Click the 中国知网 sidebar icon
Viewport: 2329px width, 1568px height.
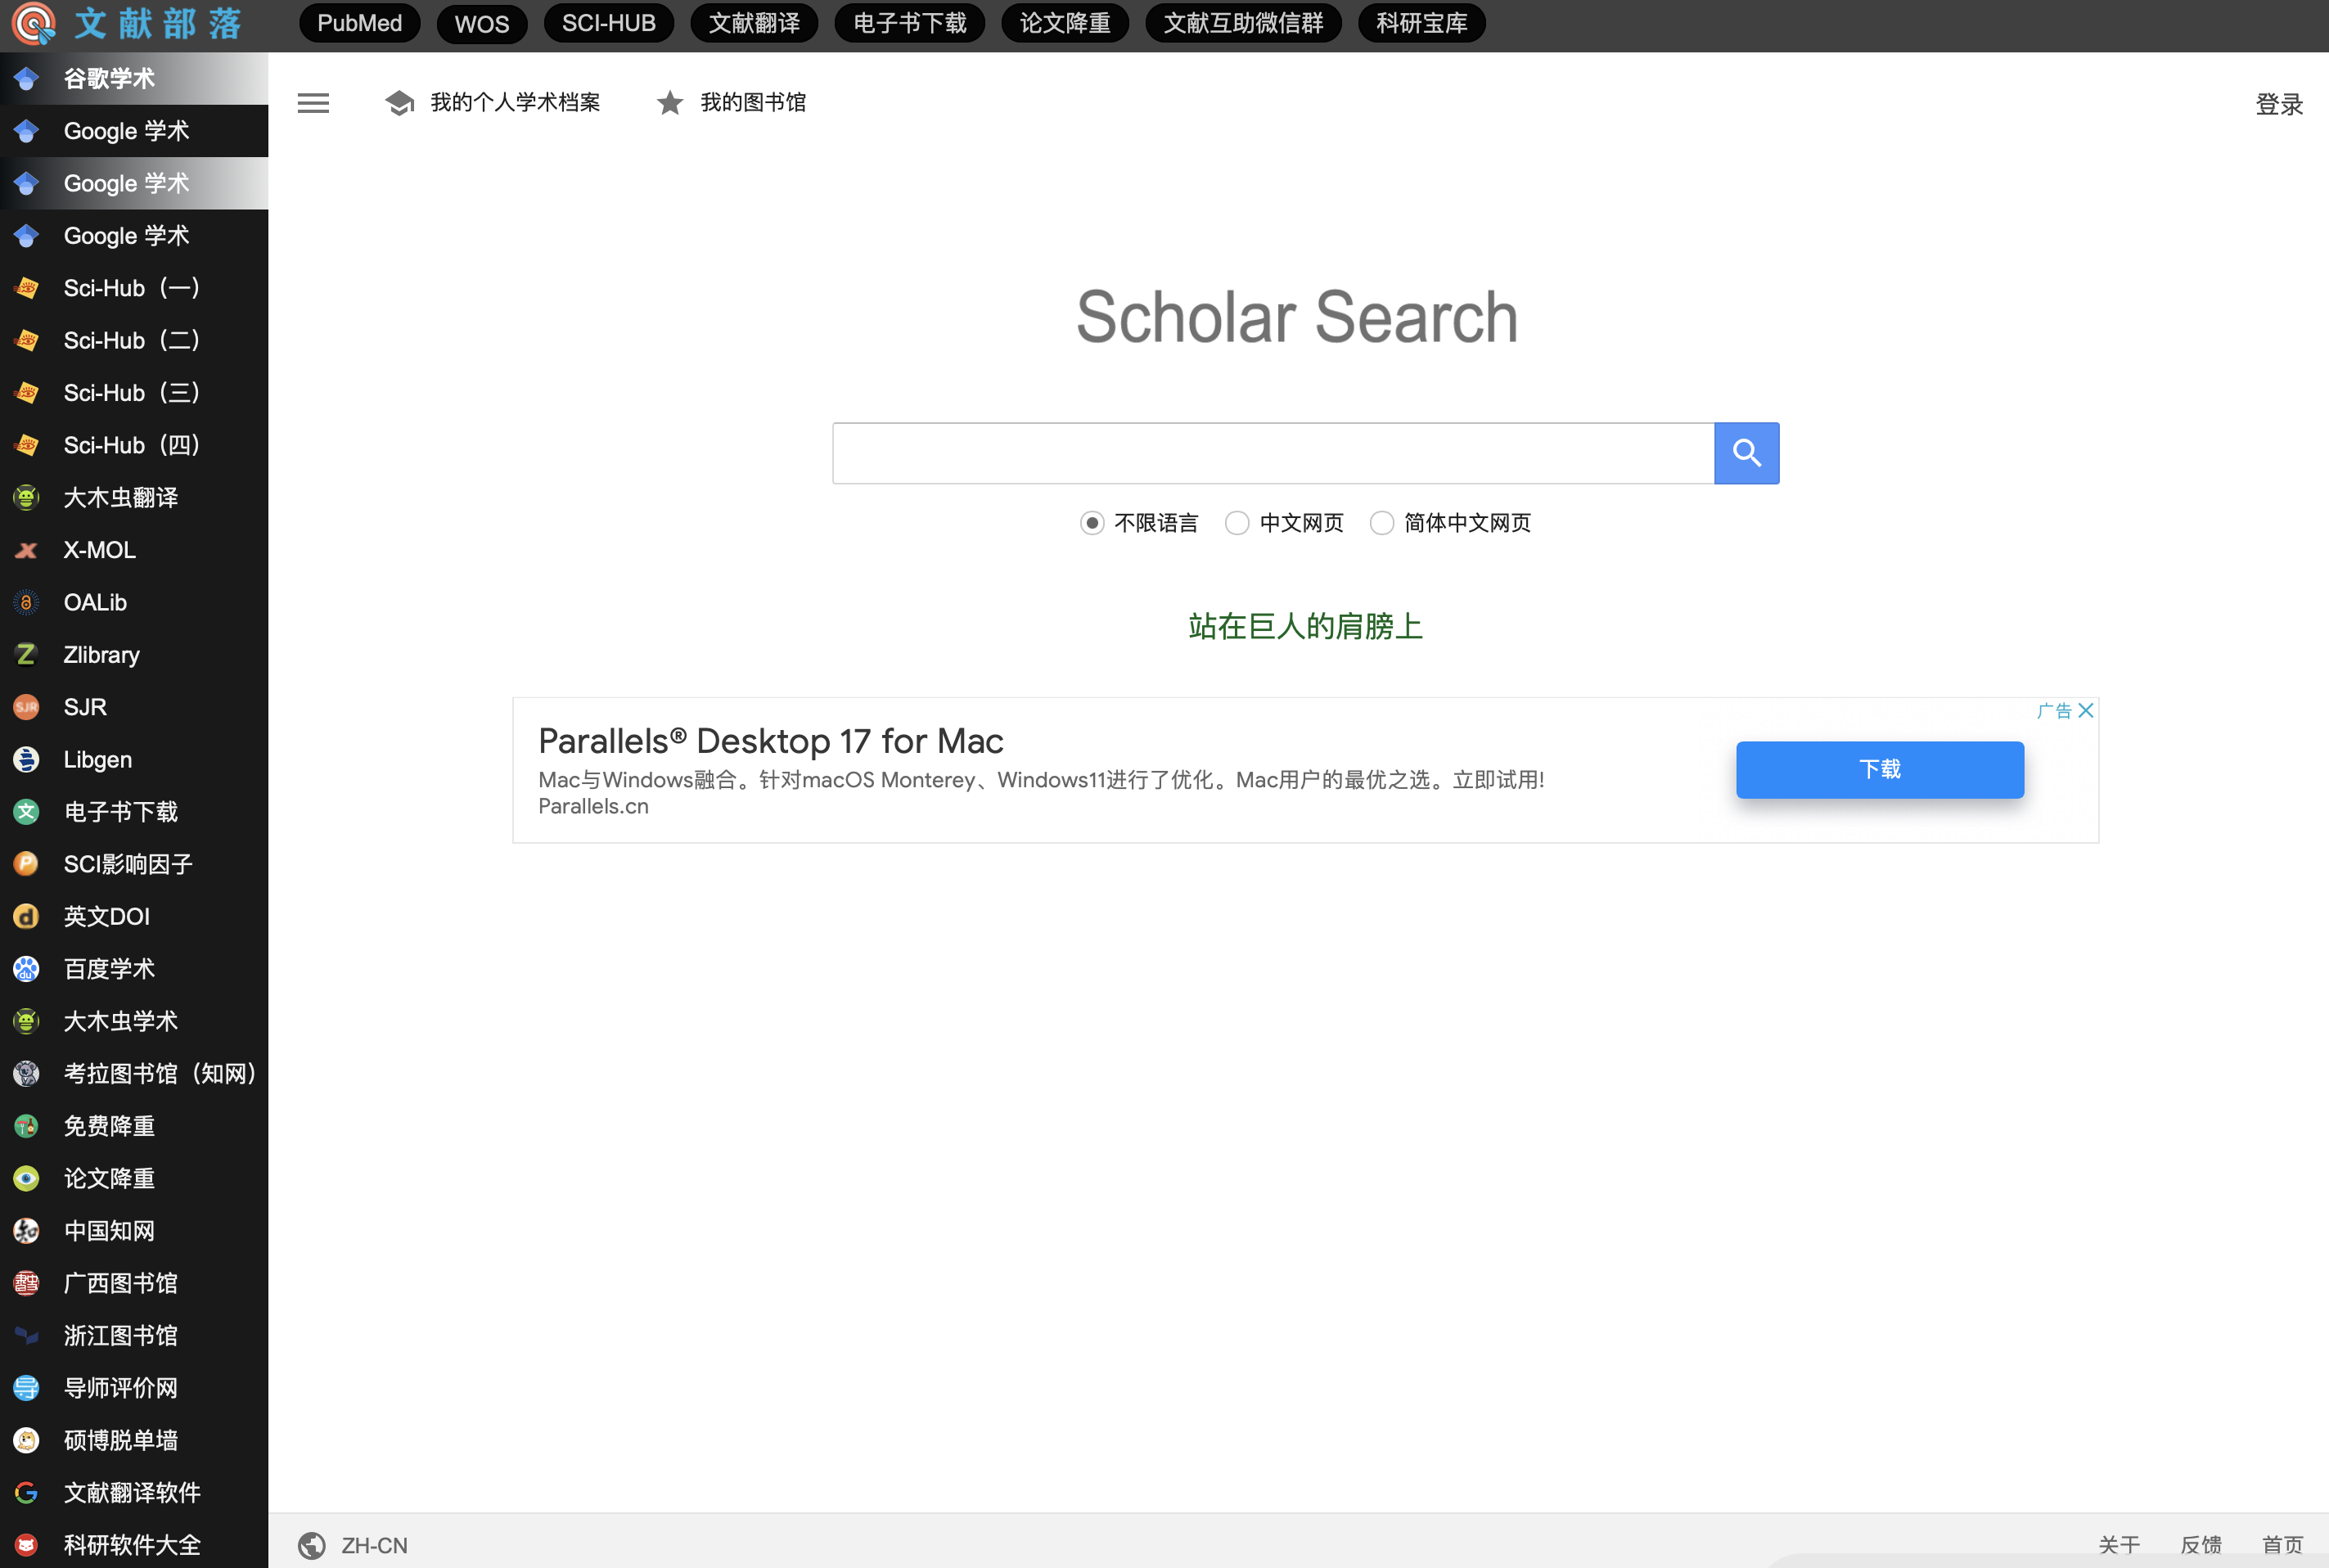(27, 1231)
